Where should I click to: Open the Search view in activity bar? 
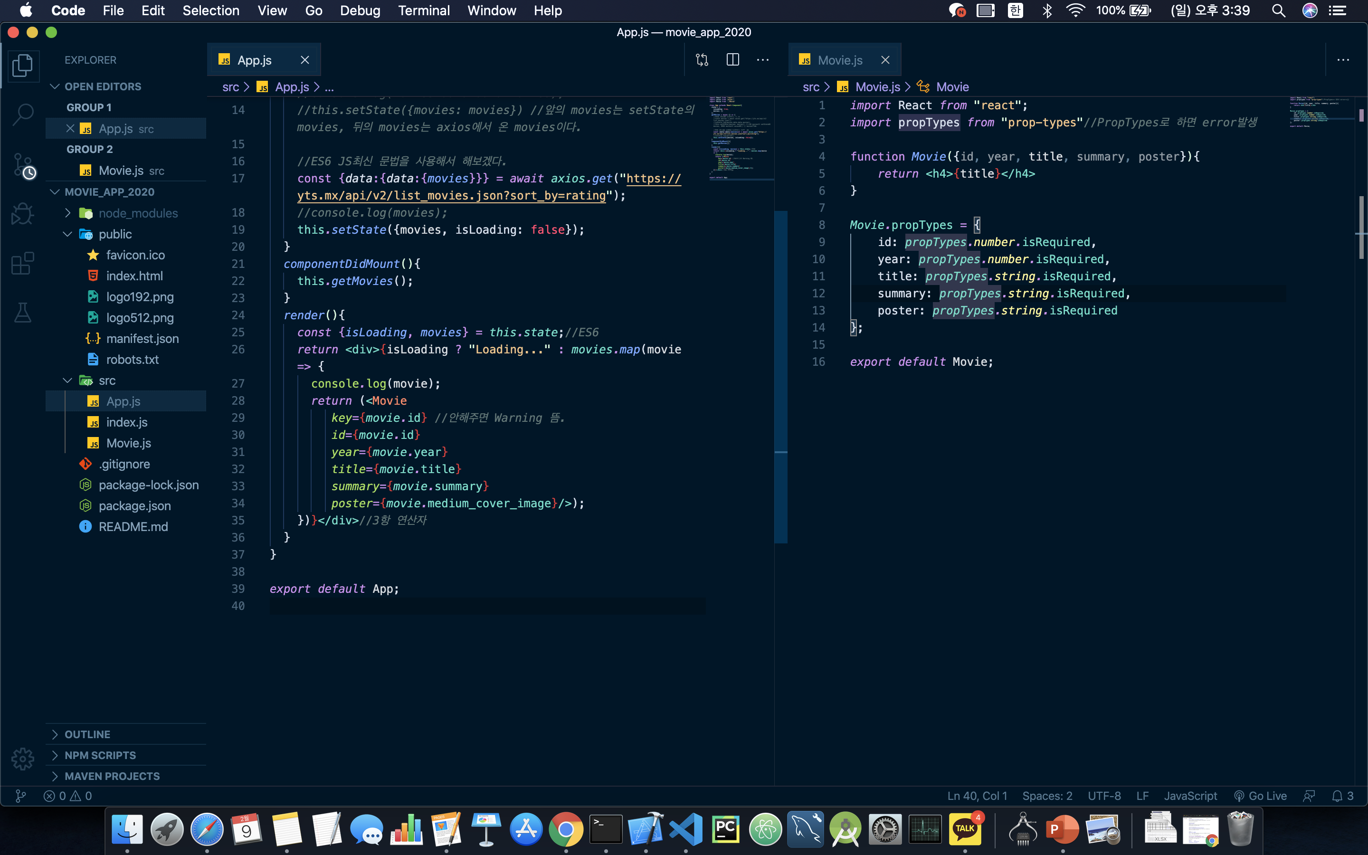[x=23, y=114]
